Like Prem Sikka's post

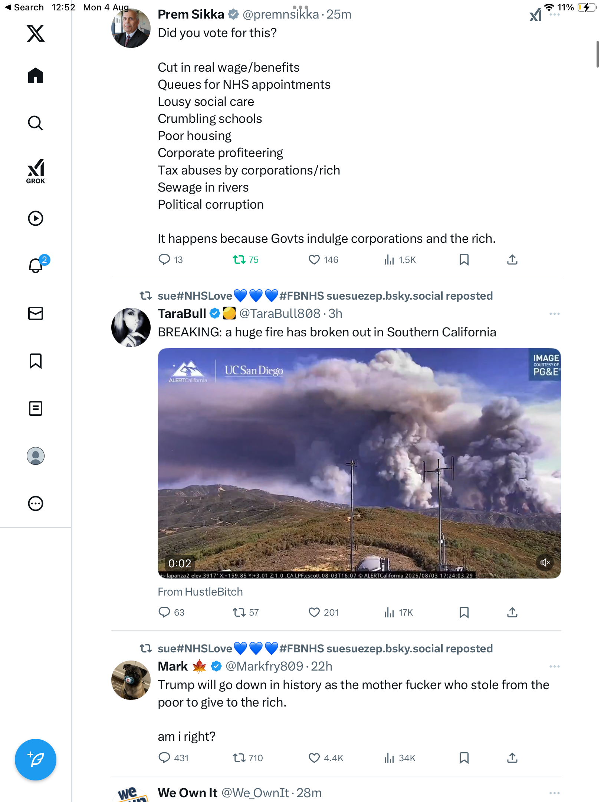click(x=314, y=260)
